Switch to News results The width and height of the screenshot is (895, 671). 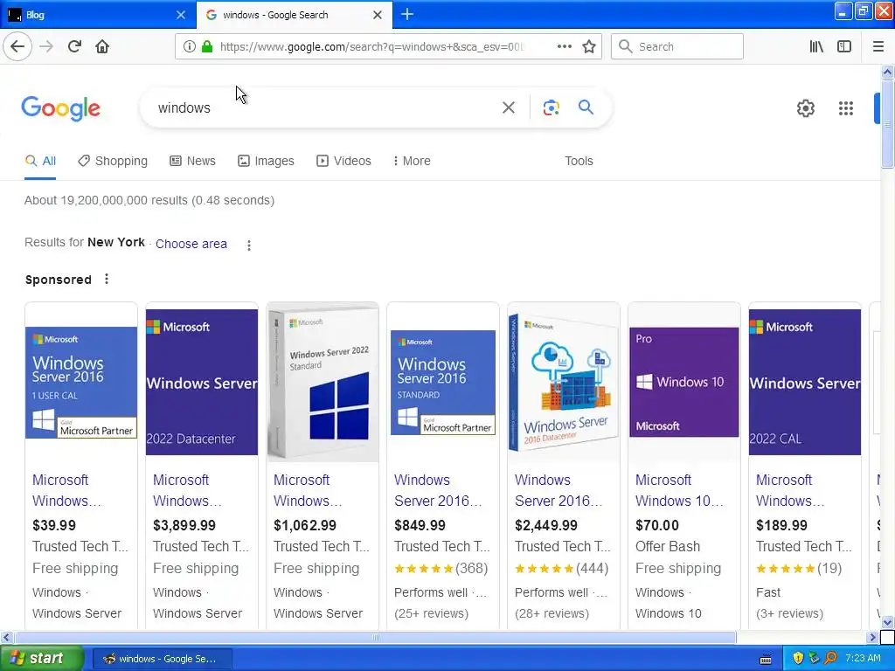193,161
